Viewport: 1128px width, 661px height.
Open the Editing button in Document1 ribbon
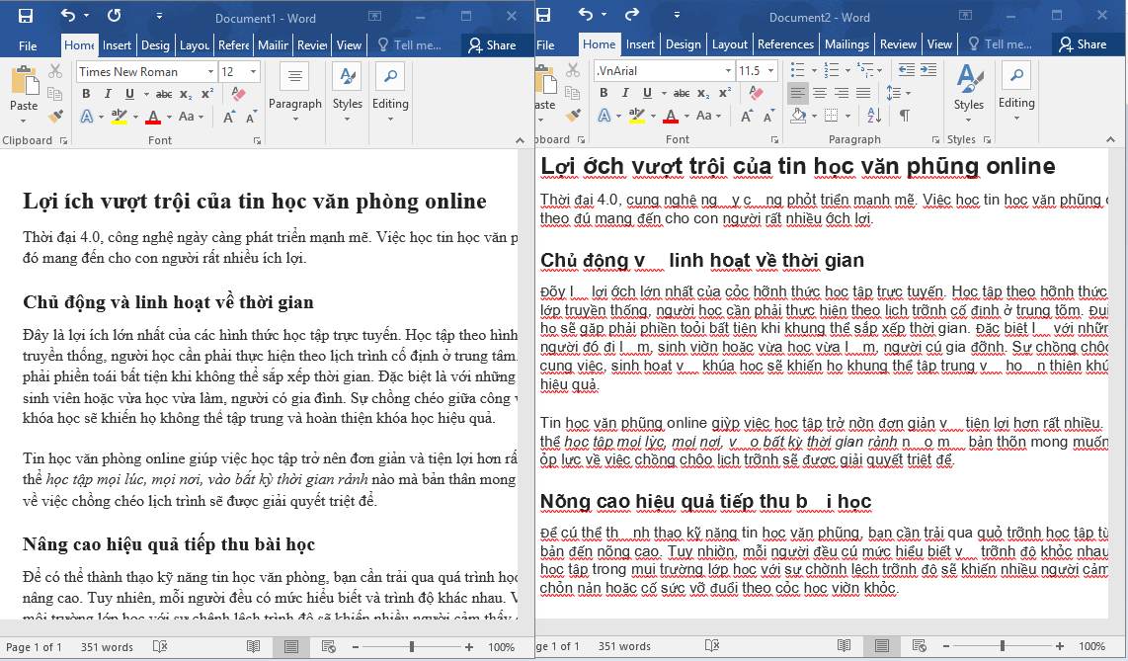pyautogui.click(x=390, y=90)
